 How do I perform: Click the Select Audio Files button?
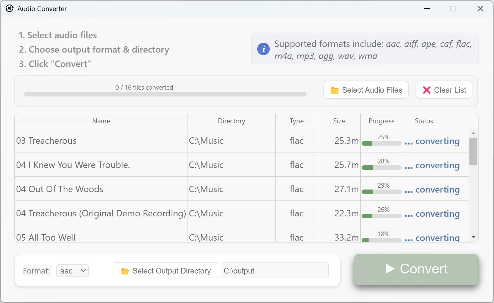(366, 90)
